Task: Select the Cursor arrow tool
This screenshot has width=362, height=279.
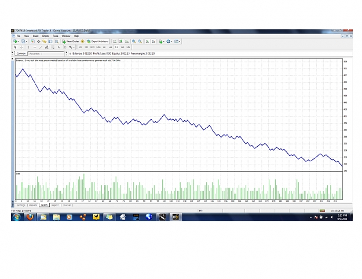Action: 15,47
